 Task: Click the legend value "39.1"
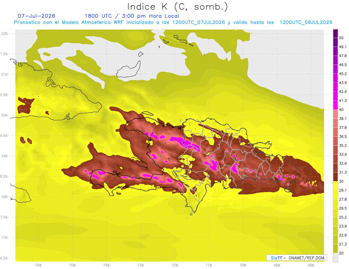[x=343, y=118]
